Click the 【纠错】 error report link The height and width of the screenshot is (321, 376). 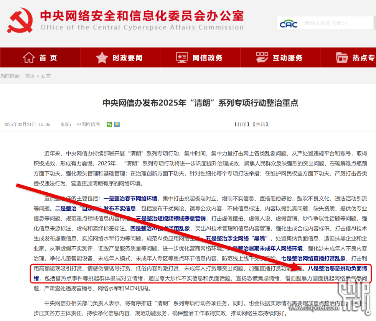coord(261,124)
